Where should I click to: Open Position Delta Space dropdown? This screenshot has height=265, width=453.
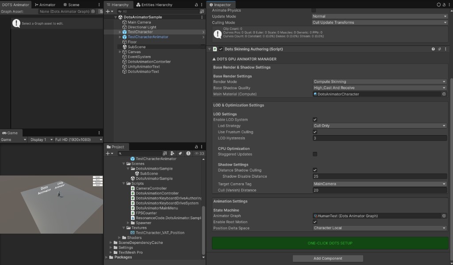pos(380,228)
